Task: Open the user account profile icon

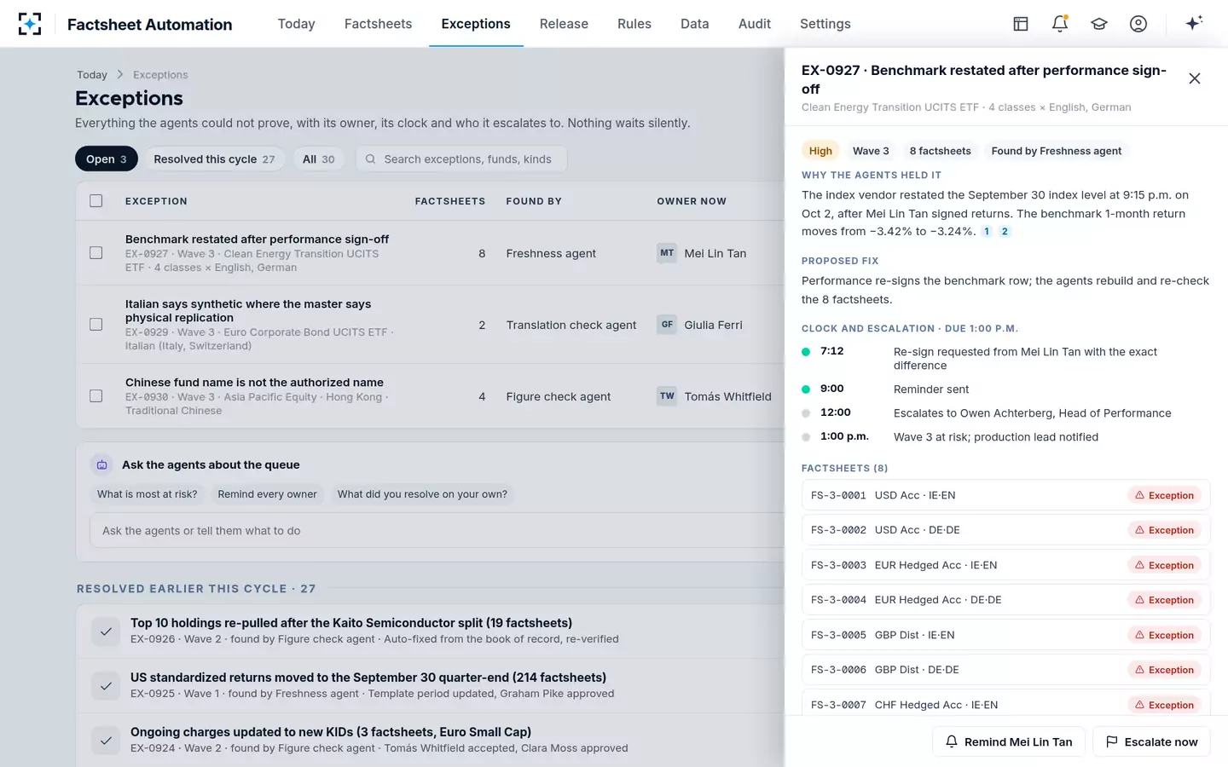Action: click(x=1138, y=24)
